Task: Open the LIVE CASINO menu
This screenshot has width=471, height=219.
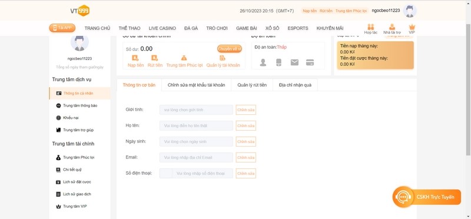Action: coord(162,28)
